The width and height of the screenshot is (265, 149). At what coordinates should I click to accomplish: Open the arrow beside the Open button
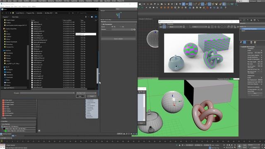click(84, 96)
